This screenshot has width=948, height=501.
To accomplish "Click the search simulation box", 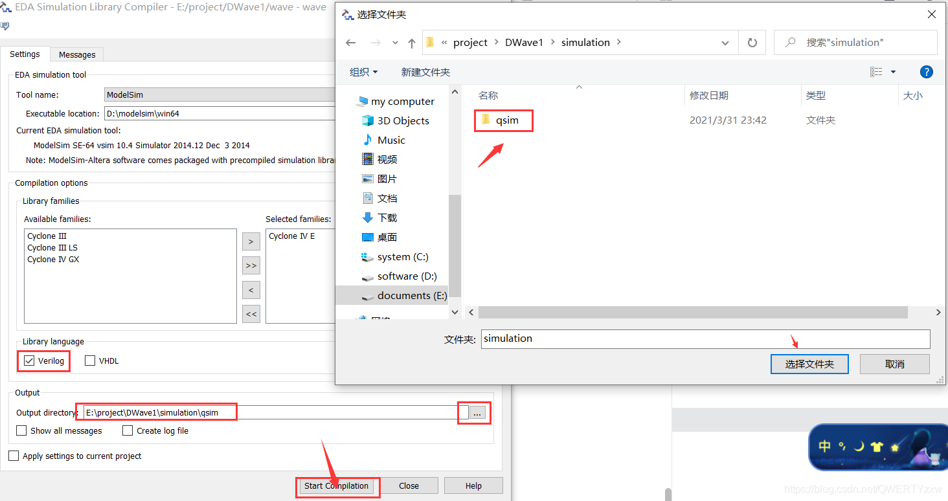I will (856, 43).
